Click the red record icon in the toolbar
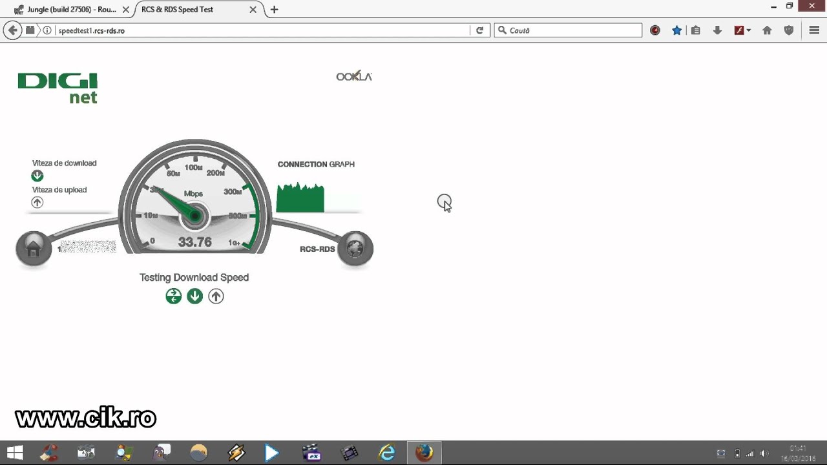This screenshot has height=465, width=827. pos(655,30)
